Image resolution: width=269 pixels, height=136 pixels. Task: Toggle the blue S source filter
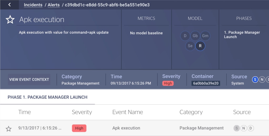[255, 79]
